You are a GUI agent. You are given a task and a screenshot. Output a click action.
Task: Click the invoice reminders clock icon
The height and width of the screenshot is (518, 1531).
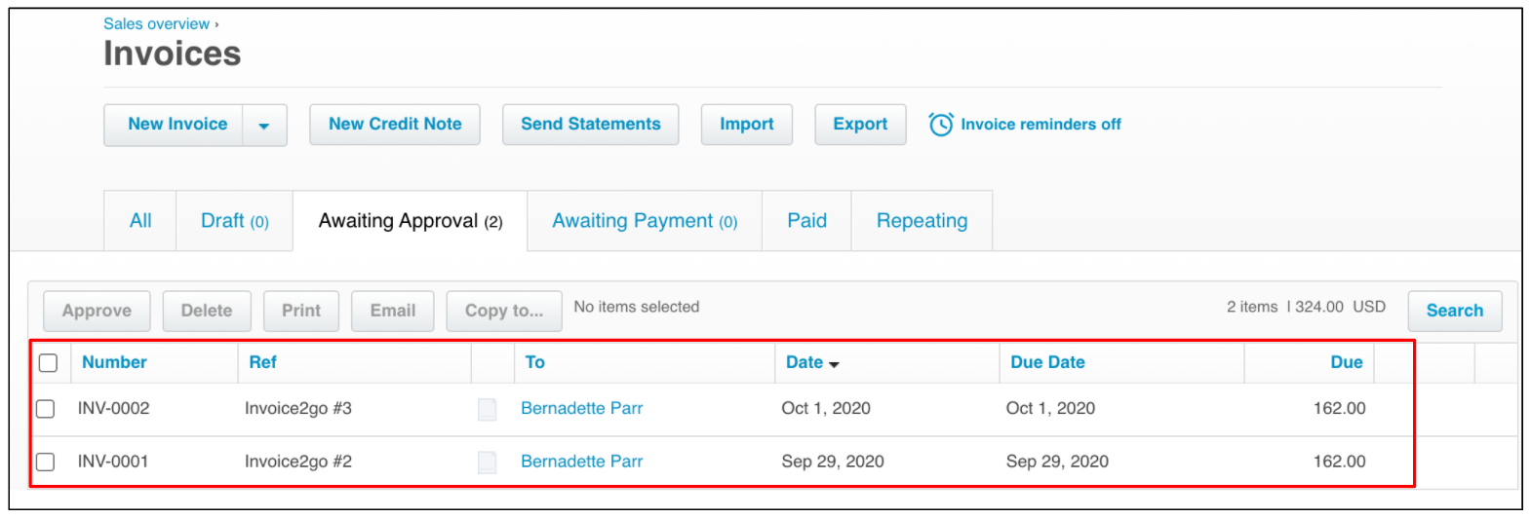pos(941,125)
